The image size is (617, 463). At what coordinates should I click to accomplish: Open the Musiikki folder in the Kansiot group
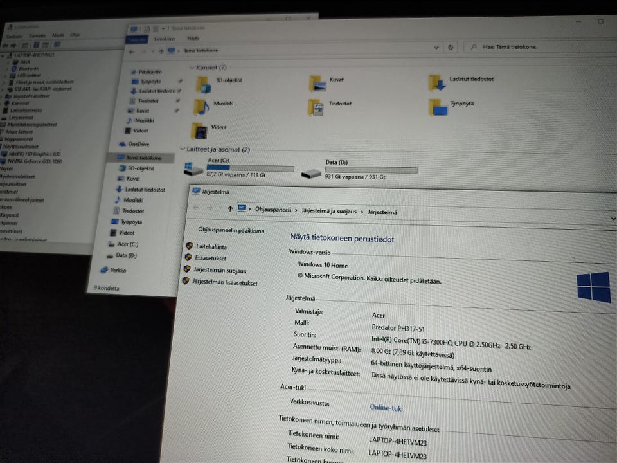(x=201, y=107)
